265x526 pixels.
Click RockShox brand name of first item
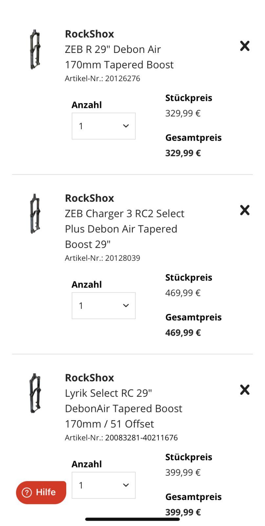[90, 34]
